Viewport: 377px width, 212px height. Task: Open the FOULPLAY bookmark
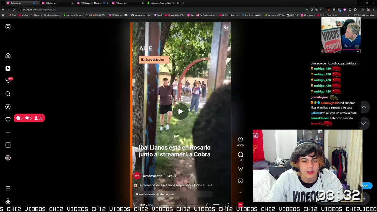(x=293, y=15)
